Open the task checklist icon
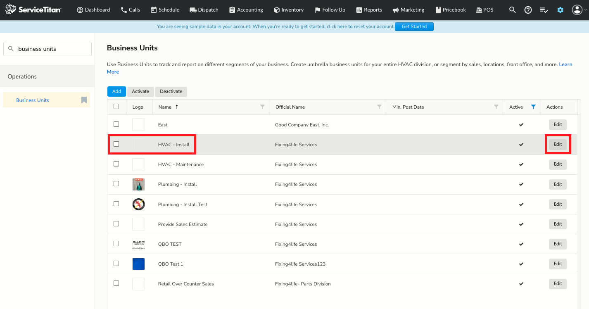 (544, 10)
